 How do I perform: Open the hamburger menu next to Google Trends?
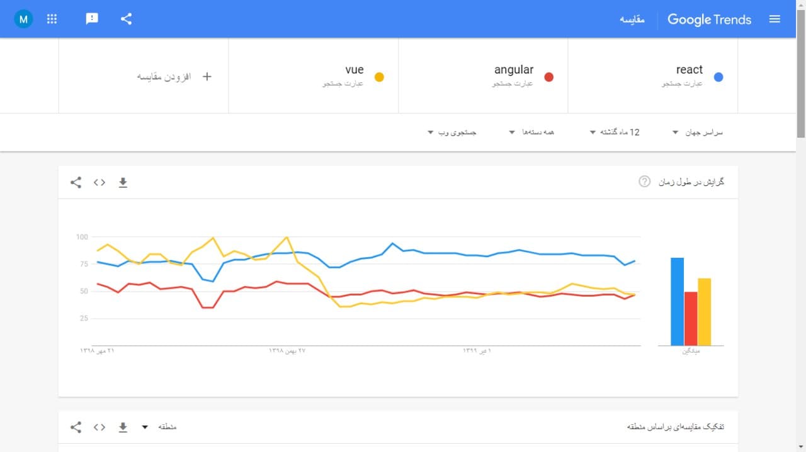[775, 19]
